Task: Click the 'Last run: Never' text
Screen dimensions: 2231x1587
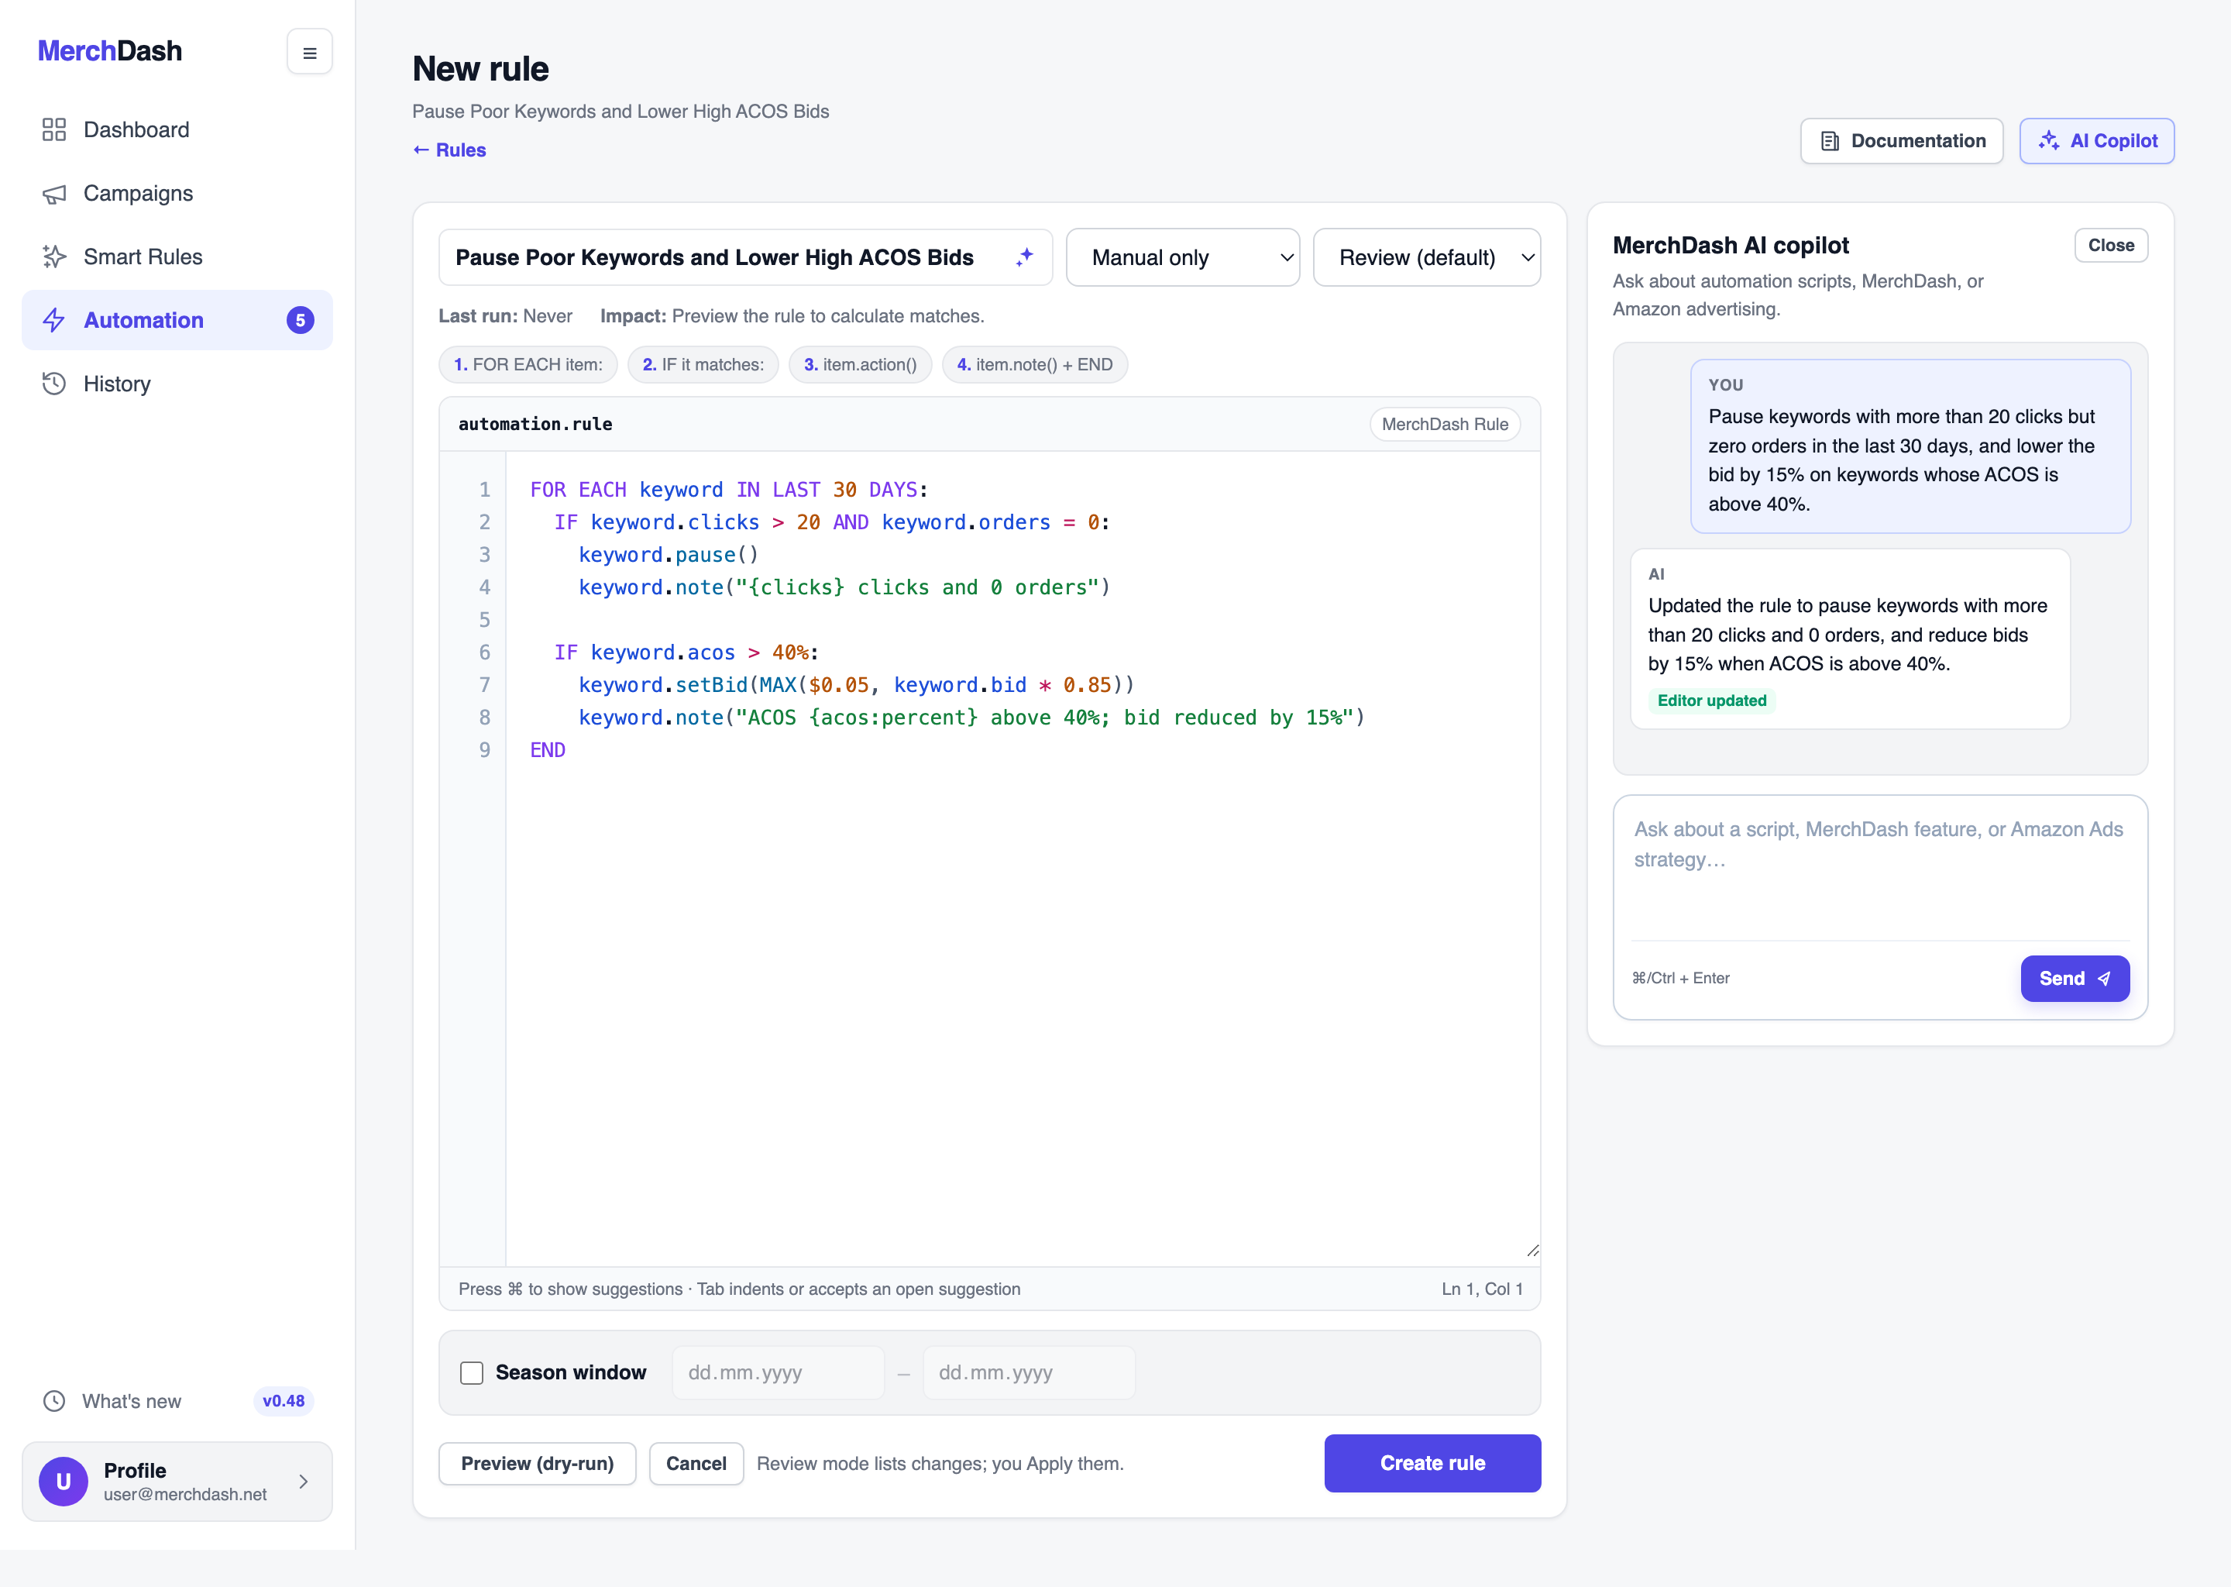Action: click(x=505, y=315)
